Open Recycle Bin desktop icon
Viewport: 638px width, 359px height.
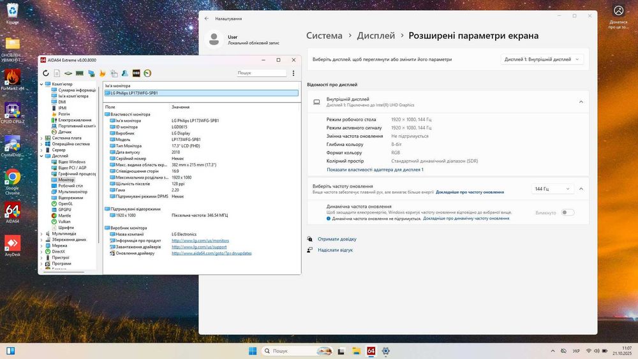(x=13, y=13)
